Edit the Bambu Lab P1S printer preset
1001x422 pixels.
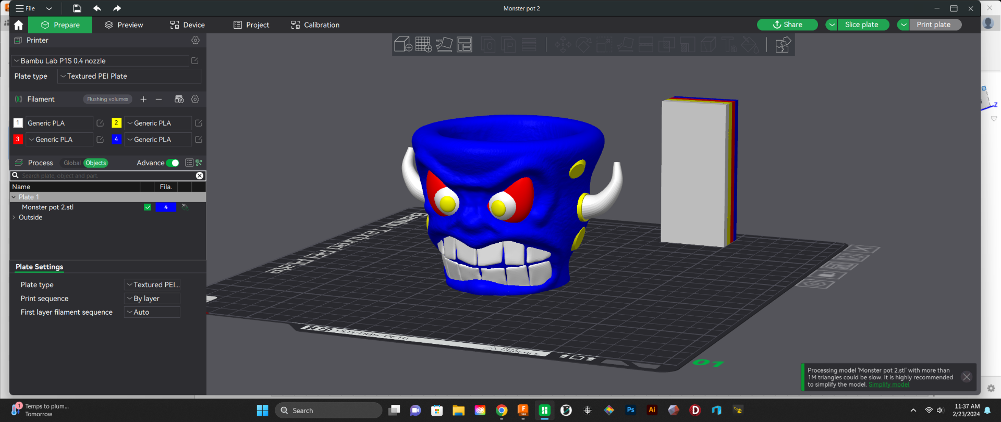pyautogui.click(x=194, y=61)
